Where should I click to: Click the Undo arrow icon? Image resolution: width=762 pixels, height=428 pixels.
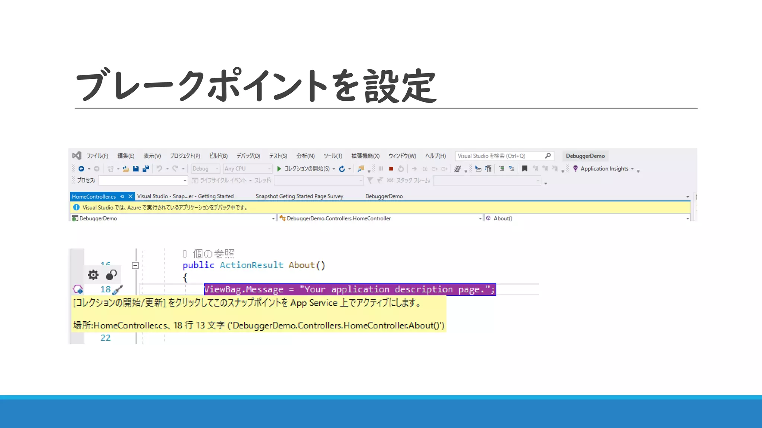pos(159,169)
